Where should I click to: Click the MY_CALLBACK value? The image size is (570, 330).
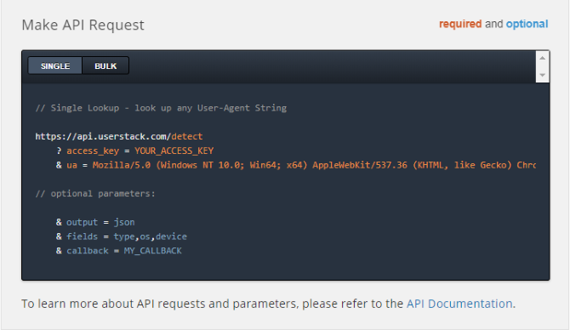pos(152,251)
